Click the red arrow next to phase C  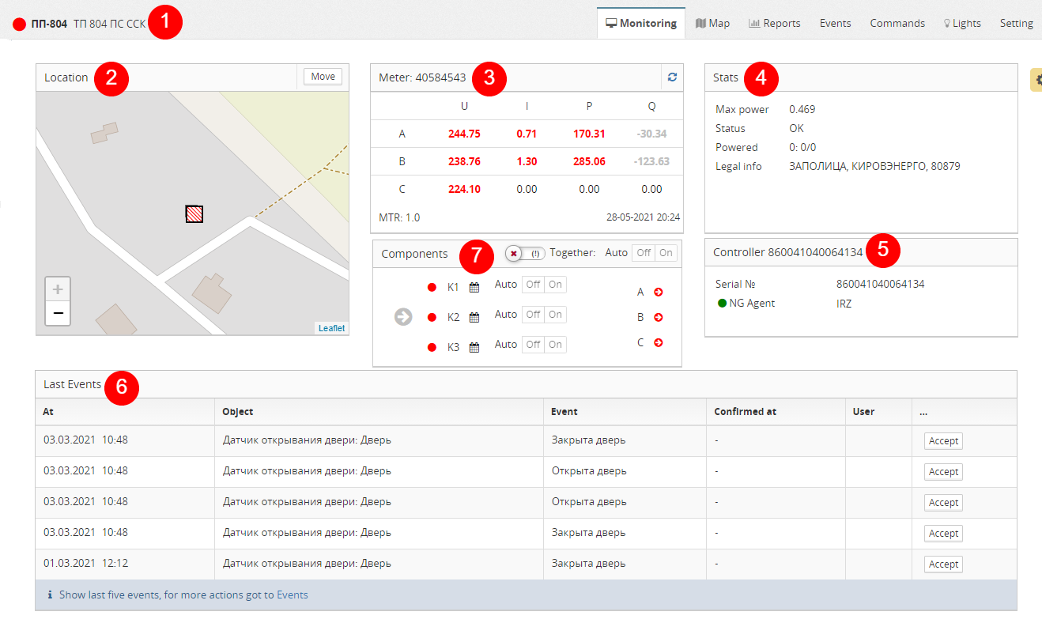(658, 342)
